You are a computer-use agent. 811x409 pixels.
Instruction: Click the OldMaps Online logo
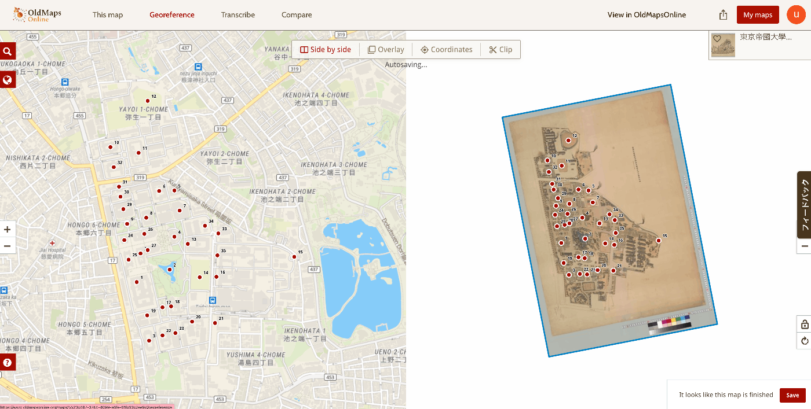(x=36, y=15)
